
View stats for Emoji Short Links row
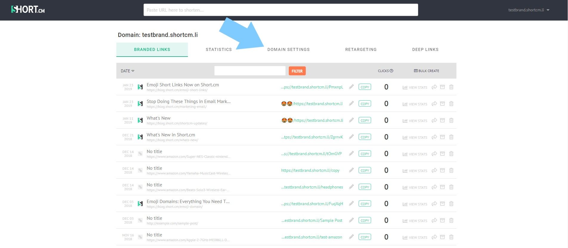point(415,87)
